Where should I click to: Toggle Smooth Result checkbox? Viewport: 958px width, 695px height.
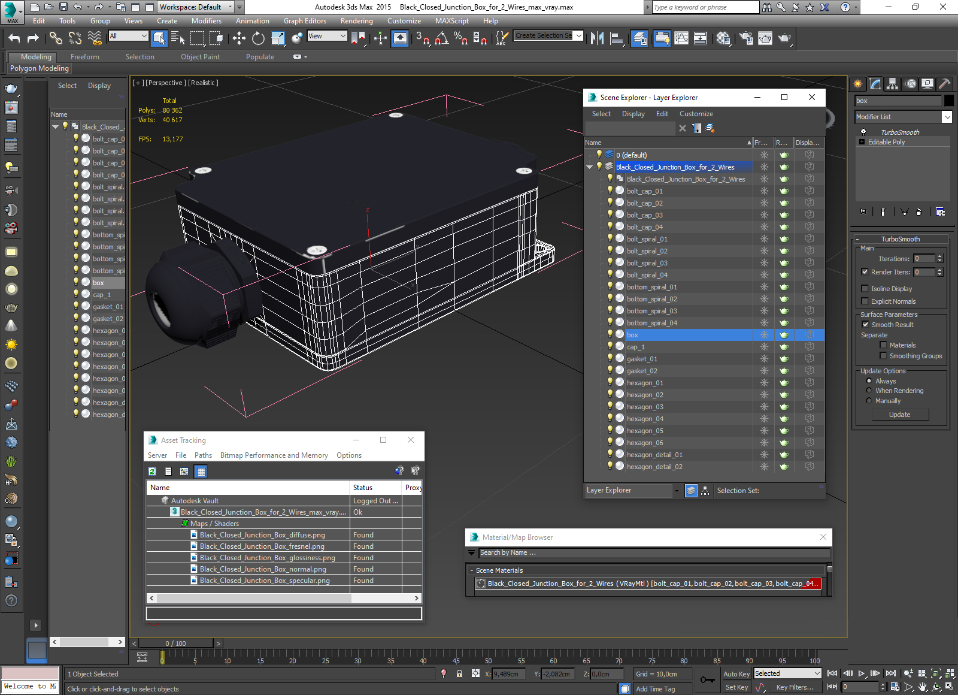click(865, 325)
